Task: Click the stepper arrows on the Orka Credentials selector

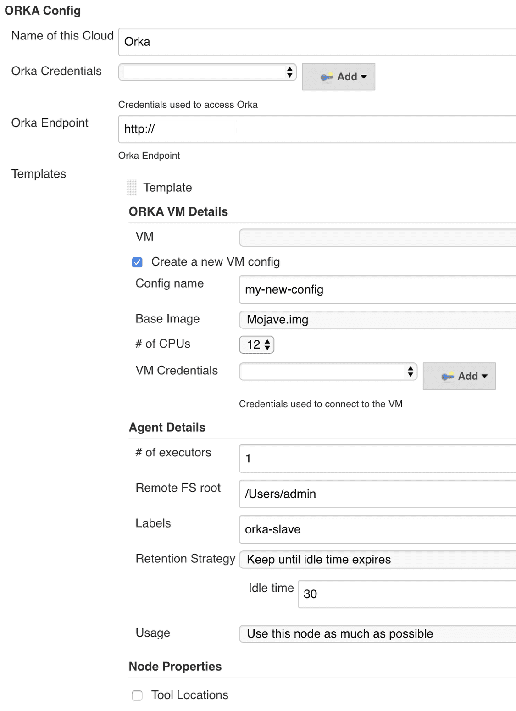Action: point(290,72)
